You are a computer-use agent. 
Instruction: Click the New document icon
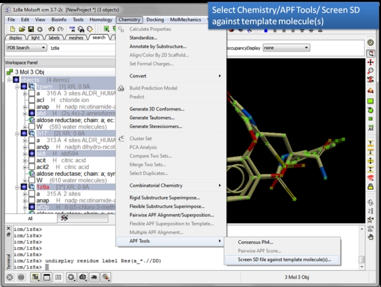tap(12, 29)
